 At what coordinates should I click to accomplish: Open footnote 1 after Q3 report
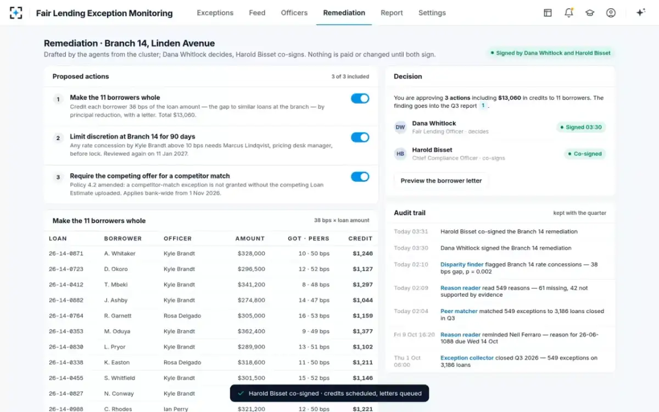coord(483,105)
